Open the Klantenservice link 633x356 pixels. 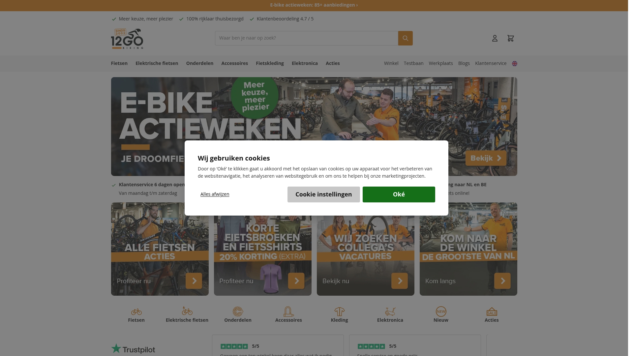click(491, 63)
